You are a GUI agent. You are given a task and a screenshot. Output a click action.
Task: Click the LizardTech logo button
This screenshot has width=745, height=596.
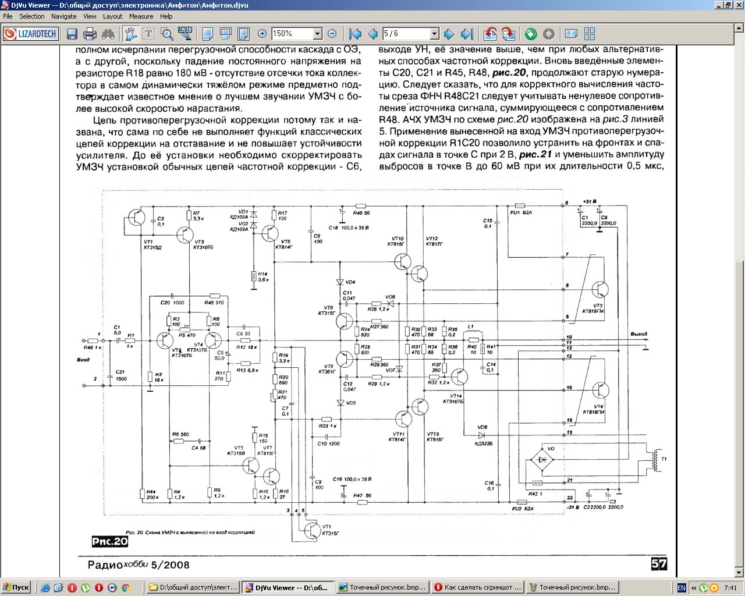pyautogui.click(x=30, y=34)
